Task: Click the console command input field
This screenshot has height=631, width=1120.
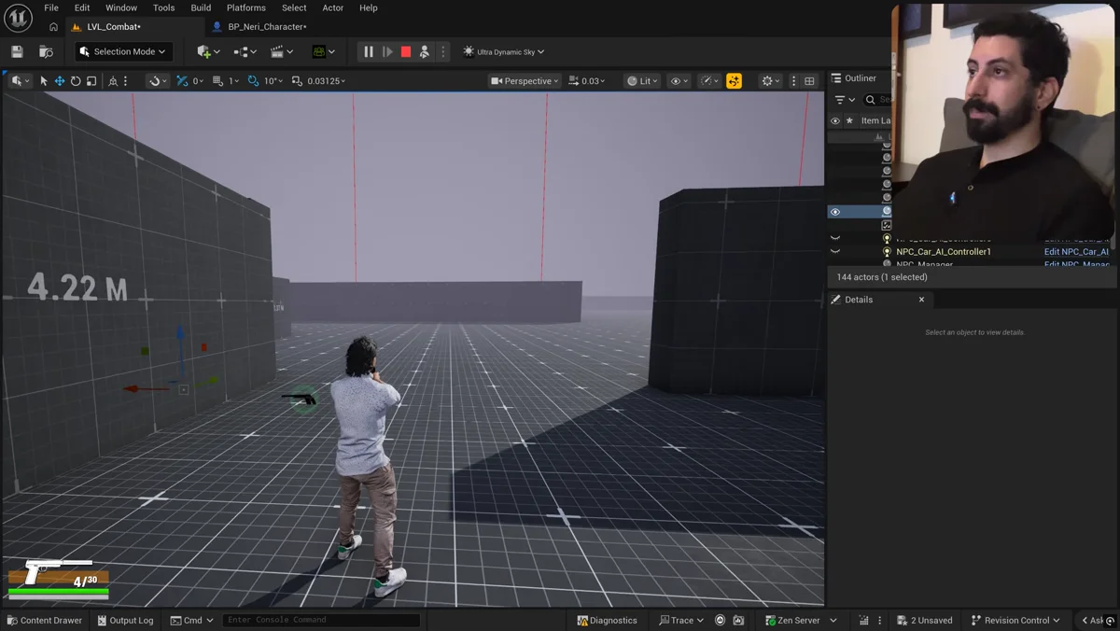Action: pyautogui.click(x=321, y=620)
